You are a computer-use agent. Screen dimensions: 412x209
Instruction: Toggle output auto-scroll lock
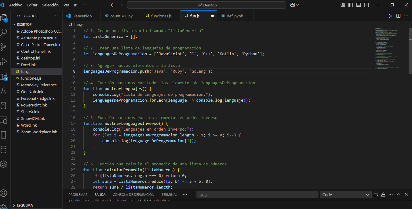coord(383,195)
